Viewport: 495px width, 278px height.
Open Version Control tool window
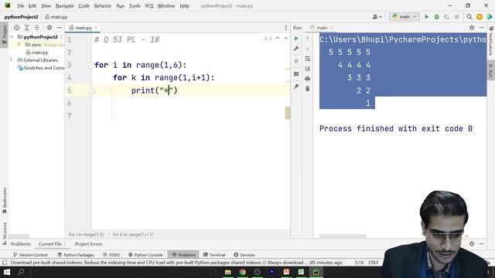(30, 255)
